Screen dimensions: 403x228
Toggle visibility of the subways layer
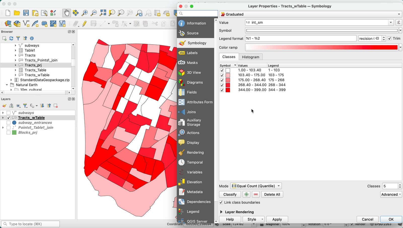pos(9,113)
